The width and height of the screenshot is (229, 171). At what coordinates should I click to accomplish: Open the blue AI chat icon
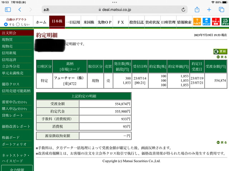206,22
